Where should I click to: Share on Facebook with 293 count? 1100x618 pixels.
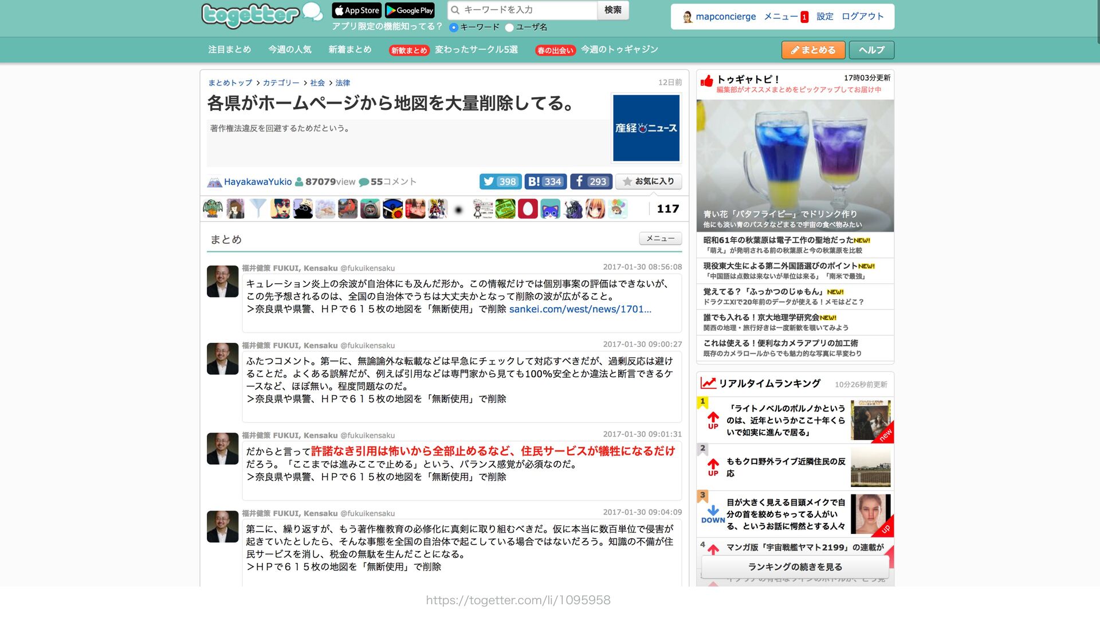point(591,181)
